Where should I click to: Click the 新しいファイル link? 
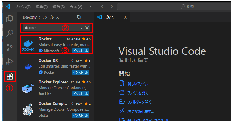pos(139,83)
